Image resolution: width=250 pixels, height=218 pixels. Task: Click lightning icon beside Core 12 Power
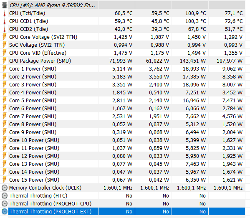pyautogui.click(x=5, y=156)
